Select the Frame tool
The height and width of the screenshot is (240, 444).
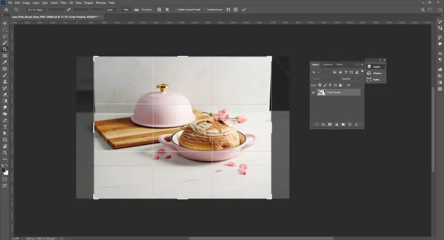tap(5, 56)
